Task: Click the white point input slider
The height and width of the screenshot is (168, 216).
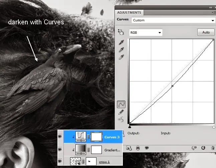Action: [x=214, y=127]
